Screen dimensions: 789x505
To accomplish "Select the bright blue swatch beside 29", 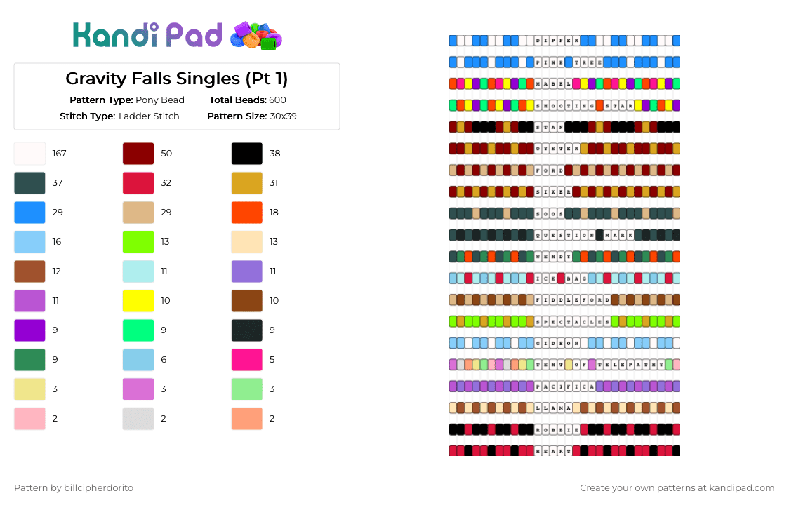I will point(29,213).
